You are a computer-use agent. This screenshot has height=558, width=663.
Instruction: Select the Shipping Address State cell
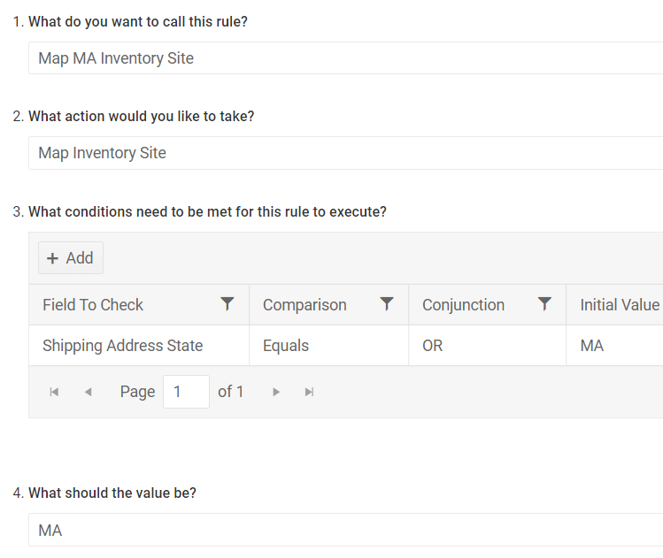139,346
